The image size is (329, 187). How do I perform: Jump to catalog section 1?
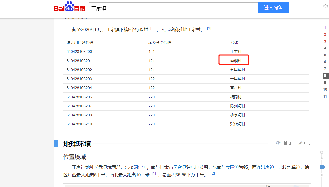click(325, 28)
